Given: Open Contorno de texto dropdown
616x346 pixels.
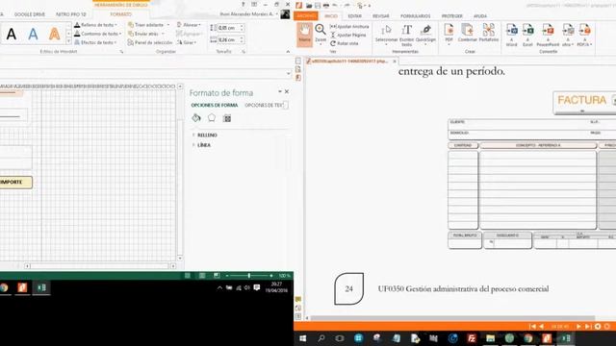Looking at the screenshot, I should click(98, 34).
